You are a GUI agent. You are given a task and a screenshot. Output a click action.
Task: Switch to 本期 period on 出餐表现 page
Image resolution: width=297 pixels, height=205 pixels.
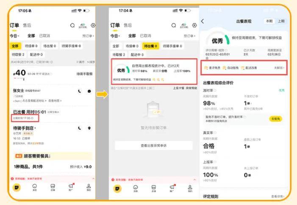[x=269, y=21]
